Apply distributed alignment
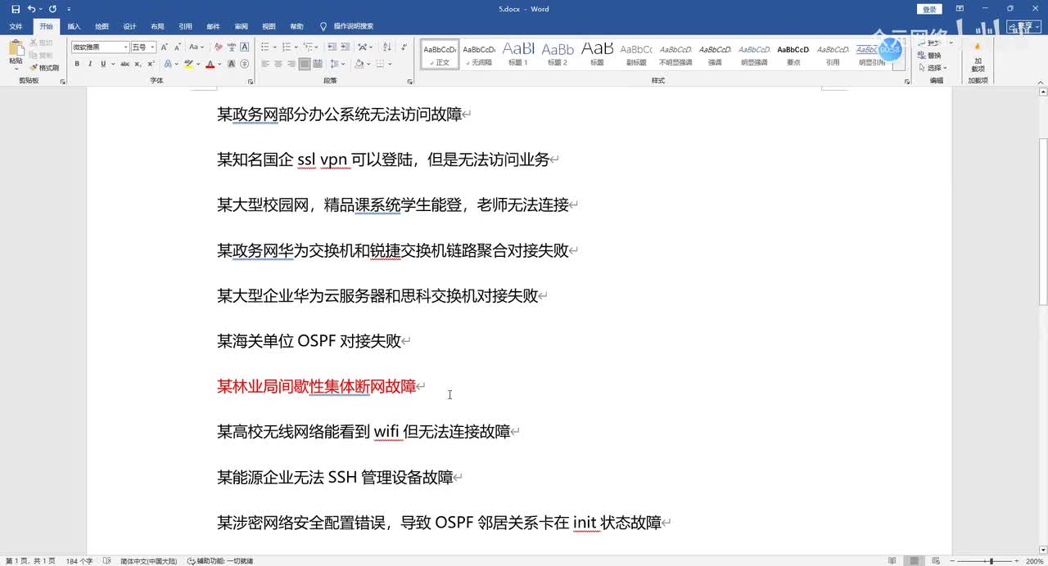This screenshot has height=566, width=1048. click(x=318, y=64)
